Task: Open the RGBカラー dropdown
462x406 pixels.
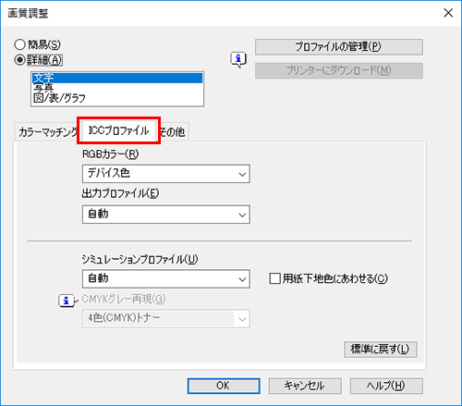Action: pos(166,174)
